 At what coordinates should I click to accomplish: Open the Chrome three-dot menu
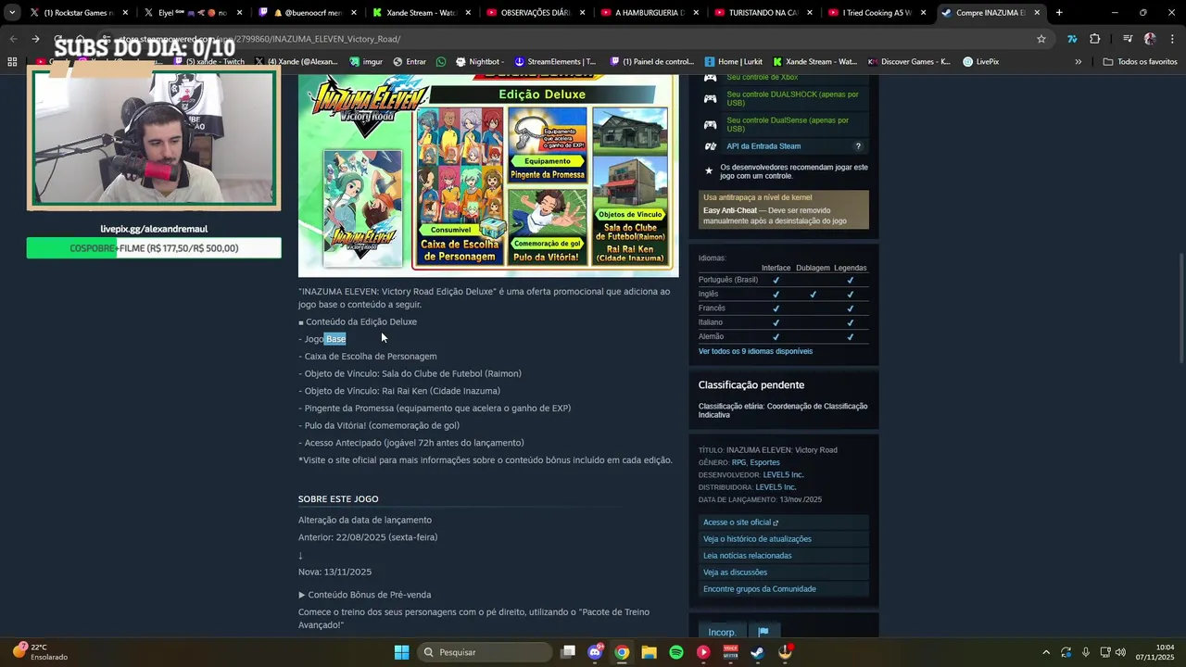(x=1172, y=39)
